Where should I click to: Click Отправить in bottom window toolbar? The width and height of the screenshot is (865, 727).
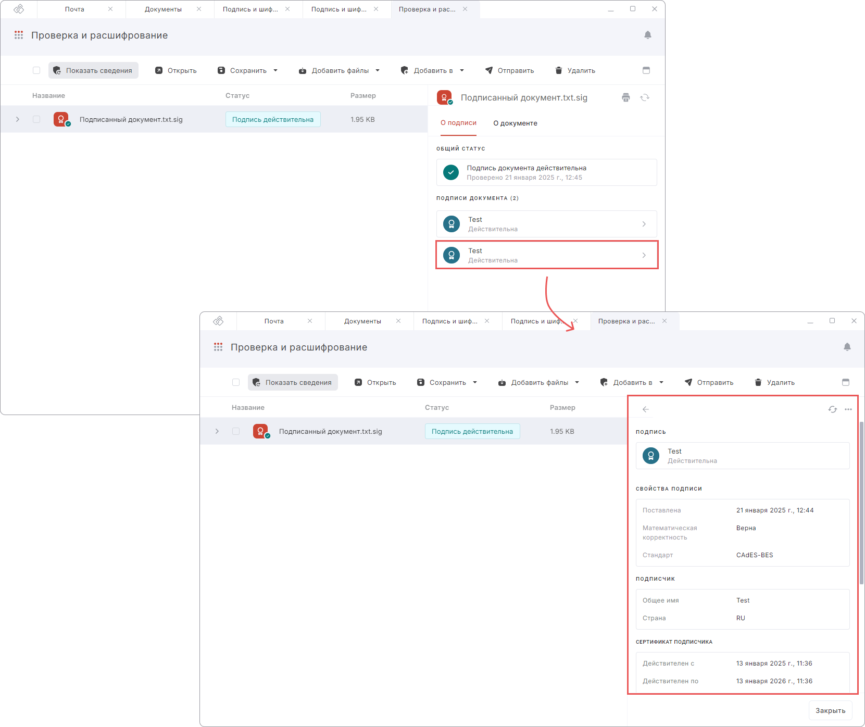tap(709, 382)
